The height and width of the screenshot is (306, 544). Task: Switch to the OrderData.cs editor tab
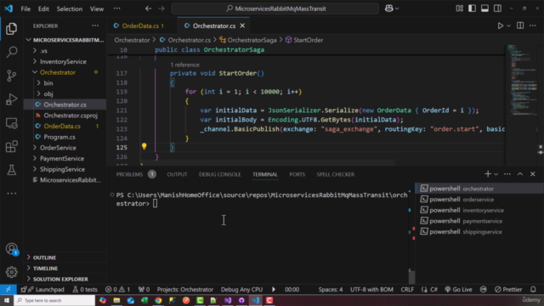tap(139, 25)
